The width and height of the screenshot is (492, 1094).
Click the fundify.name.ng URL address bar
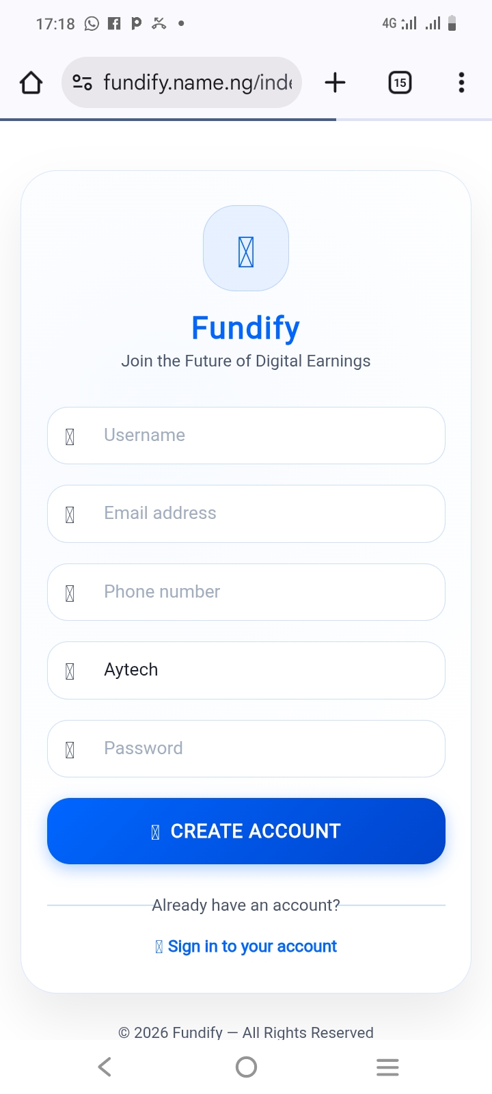pos(197,83)
